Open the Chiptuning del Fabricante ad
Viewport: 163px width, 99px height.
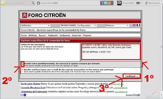point(34,91)
